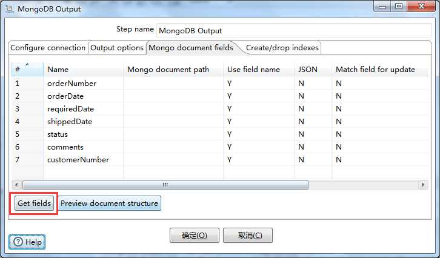Sort table by the # column header

27,69
